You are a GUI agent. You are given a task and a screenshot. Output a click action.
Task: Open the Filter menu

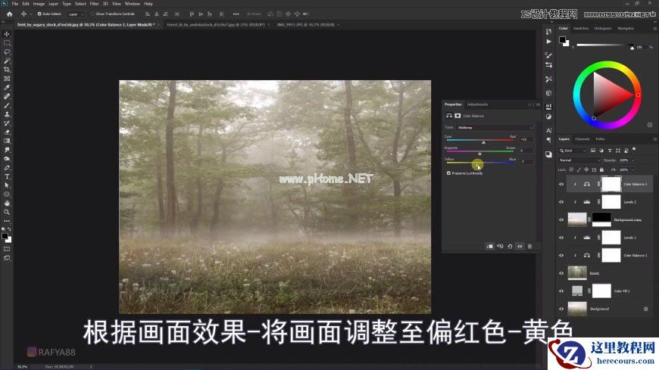click(94, 3)
